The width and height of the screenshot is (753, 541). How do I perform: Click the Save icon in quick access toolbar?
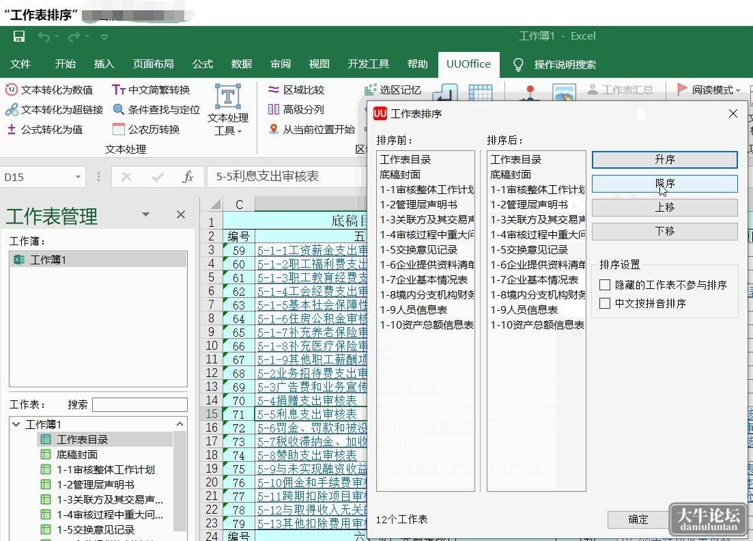18,36
